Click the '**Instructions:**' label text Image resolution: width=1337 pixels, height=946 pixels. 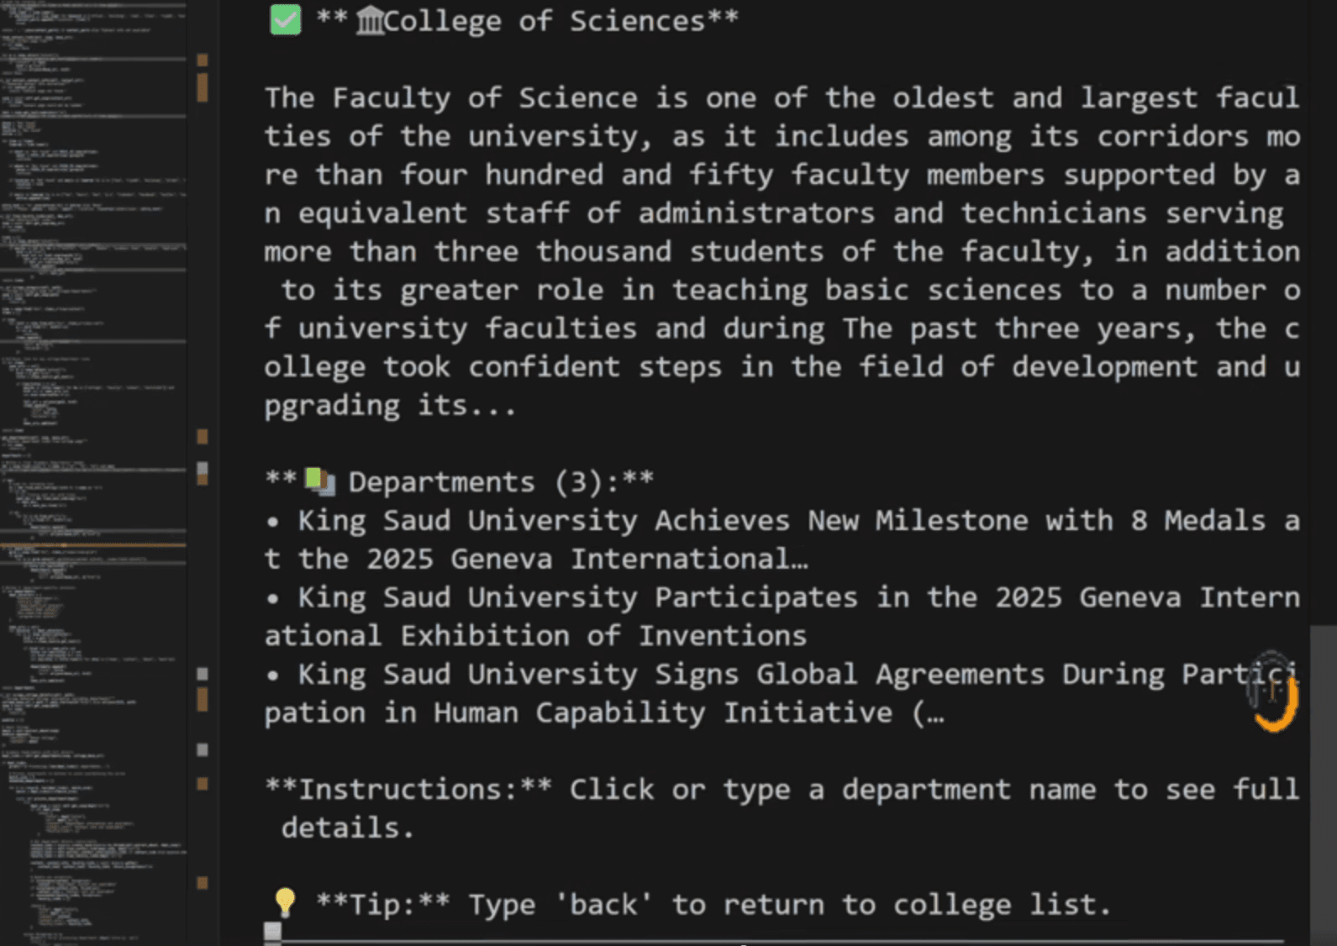tap(408, 789)
